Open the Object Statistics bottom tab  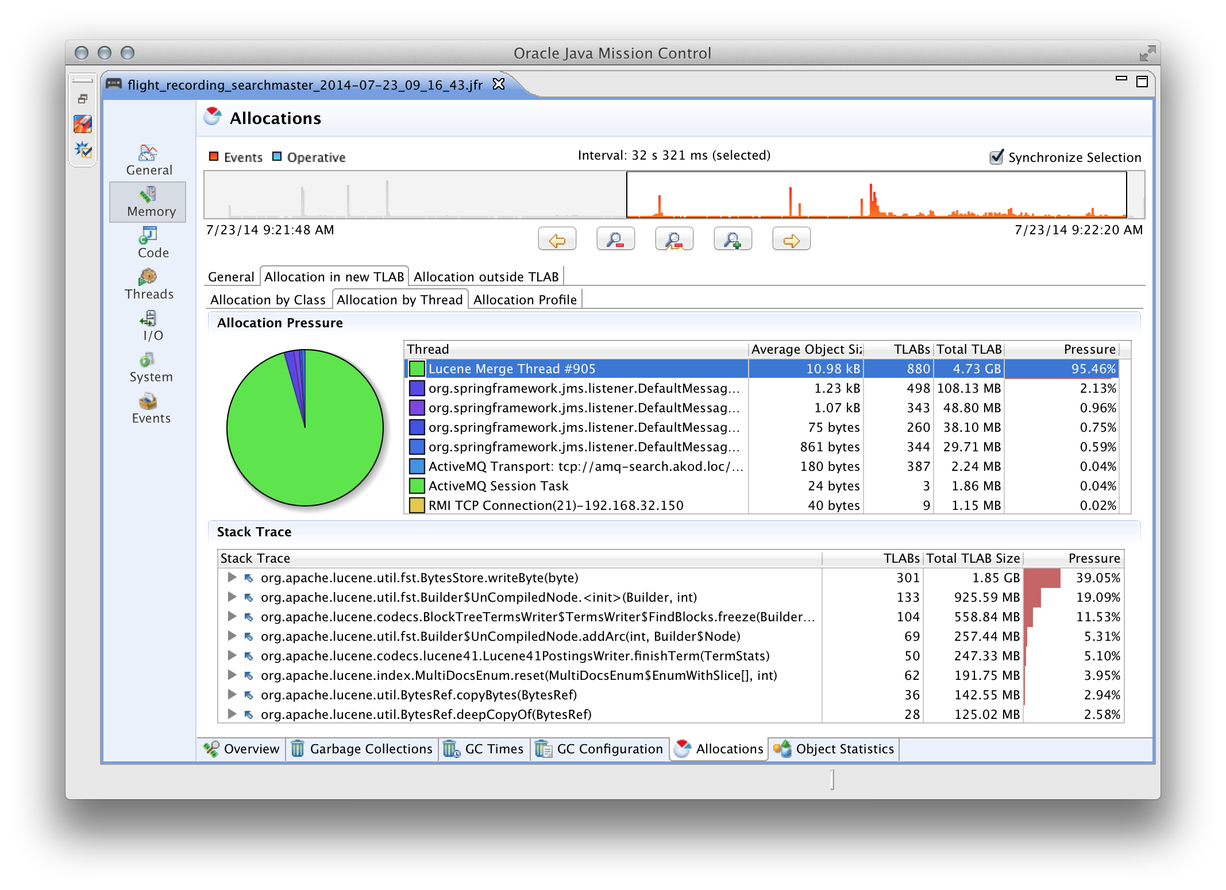834,749
